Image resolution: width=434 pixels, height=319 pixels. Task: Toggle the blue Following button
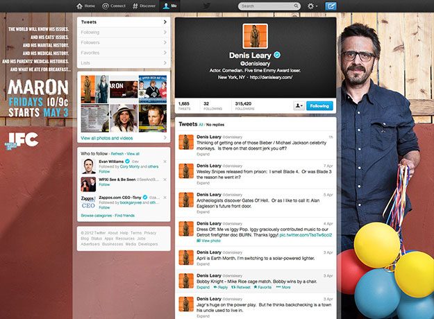click(x=319, y=106)
